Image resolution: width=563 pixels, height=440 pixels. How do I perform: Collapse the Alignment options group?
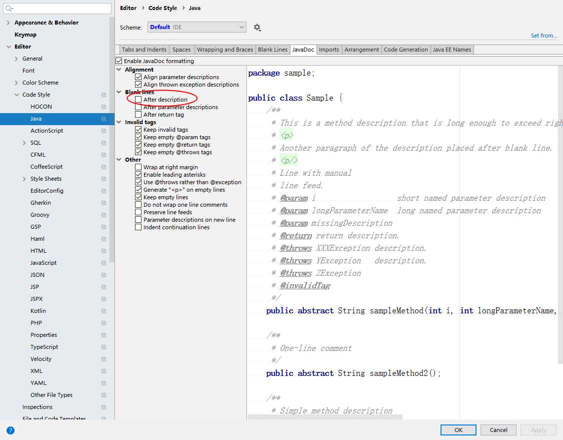pyautogui.click(x=119, y=70)
